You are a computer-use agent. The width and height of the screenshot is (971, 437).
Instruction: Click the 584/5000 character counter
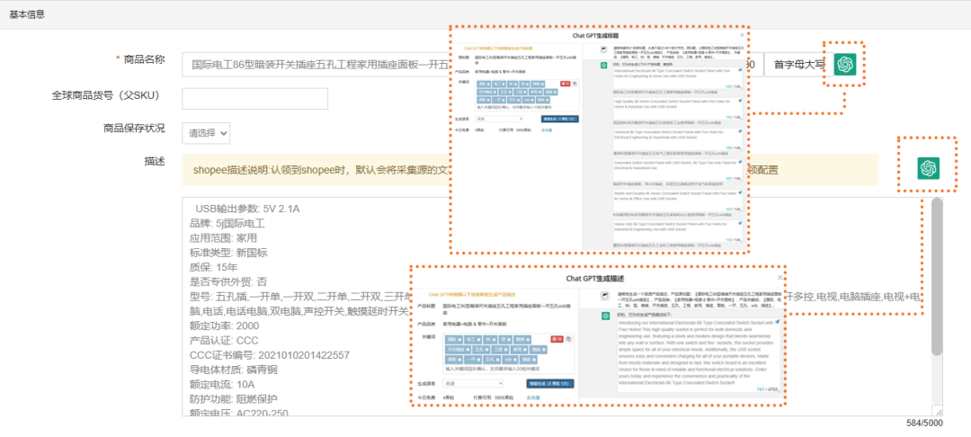(x=924, y=423)
